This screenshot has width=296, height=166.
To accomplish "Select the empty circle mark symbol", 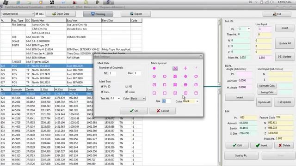I will pos(165,77).
